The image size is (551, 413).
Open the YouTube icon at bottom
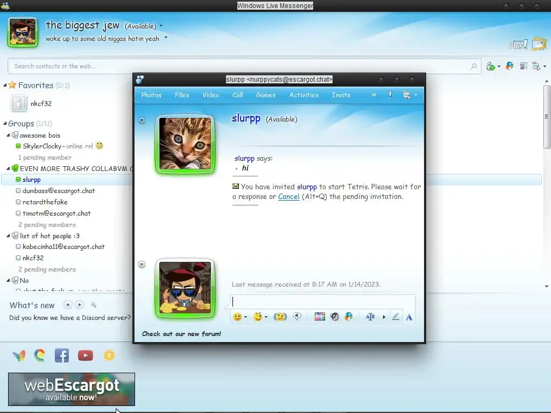point(86,356)
